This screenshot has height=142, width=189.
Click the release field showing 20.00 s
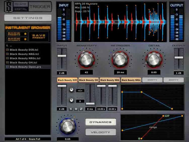click(x=112, y=109)
